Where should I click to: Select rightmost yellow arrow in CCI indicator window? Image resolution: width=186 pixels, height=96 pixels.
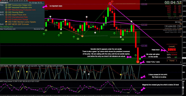pyautogui.click(x=121, y=75)
